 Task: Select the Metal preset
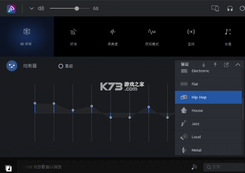[x=209, y=150]
